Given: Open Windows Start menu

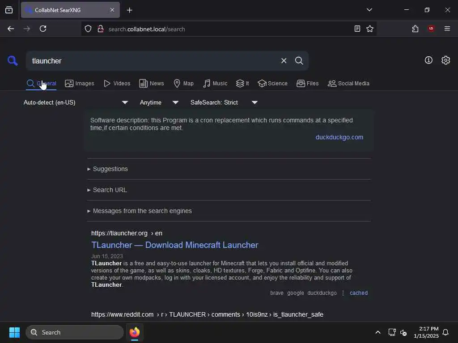Looking at the screenshot, I should [x=14, y=332].
